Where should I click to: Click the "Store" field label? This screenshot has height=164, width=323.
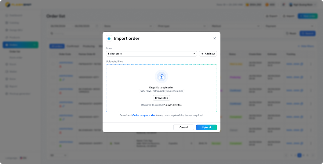109,48
